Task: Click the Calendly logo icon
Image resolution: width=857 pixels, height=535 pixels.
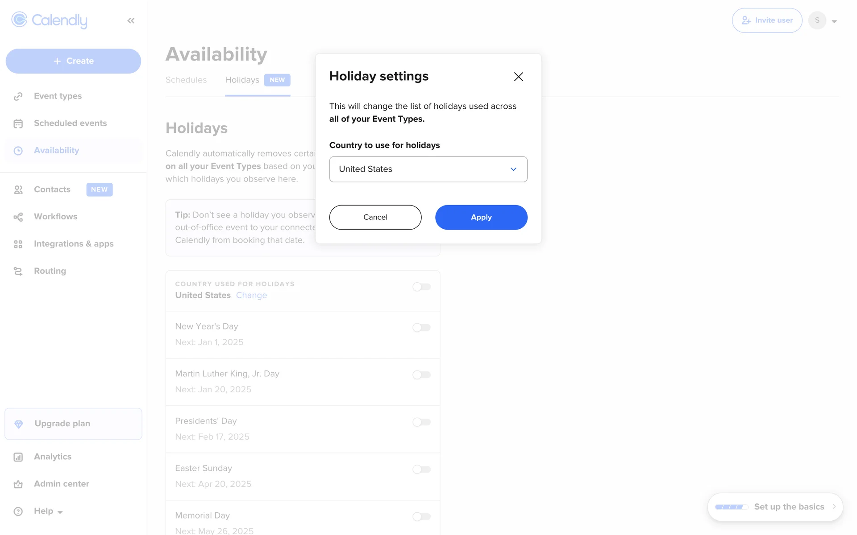Action: pos(19,20)
